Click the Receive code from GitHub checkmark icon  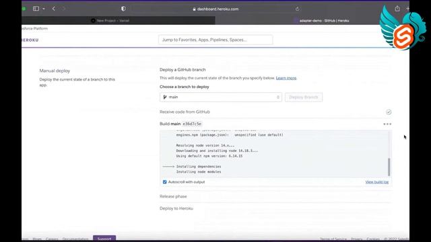pyautogui.click(x=389, y=112)
